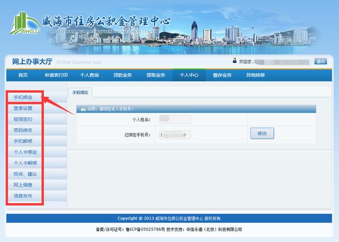This screenshot has height=242, width=339.
Task: Click the 鲁ICP备05025786号 record text
Action: click(x=145, y=229)
